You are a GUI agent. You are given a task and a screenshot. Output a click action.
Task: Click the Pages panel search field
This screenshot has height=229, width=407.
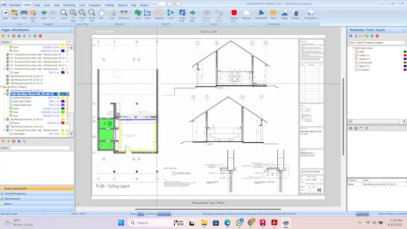tap(39, 42)
